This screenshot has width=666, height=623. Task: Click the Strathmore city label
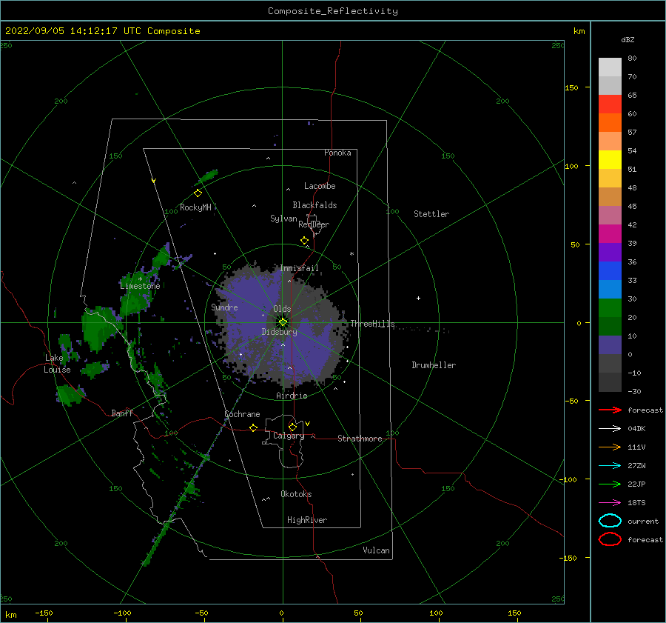point(360,439)
